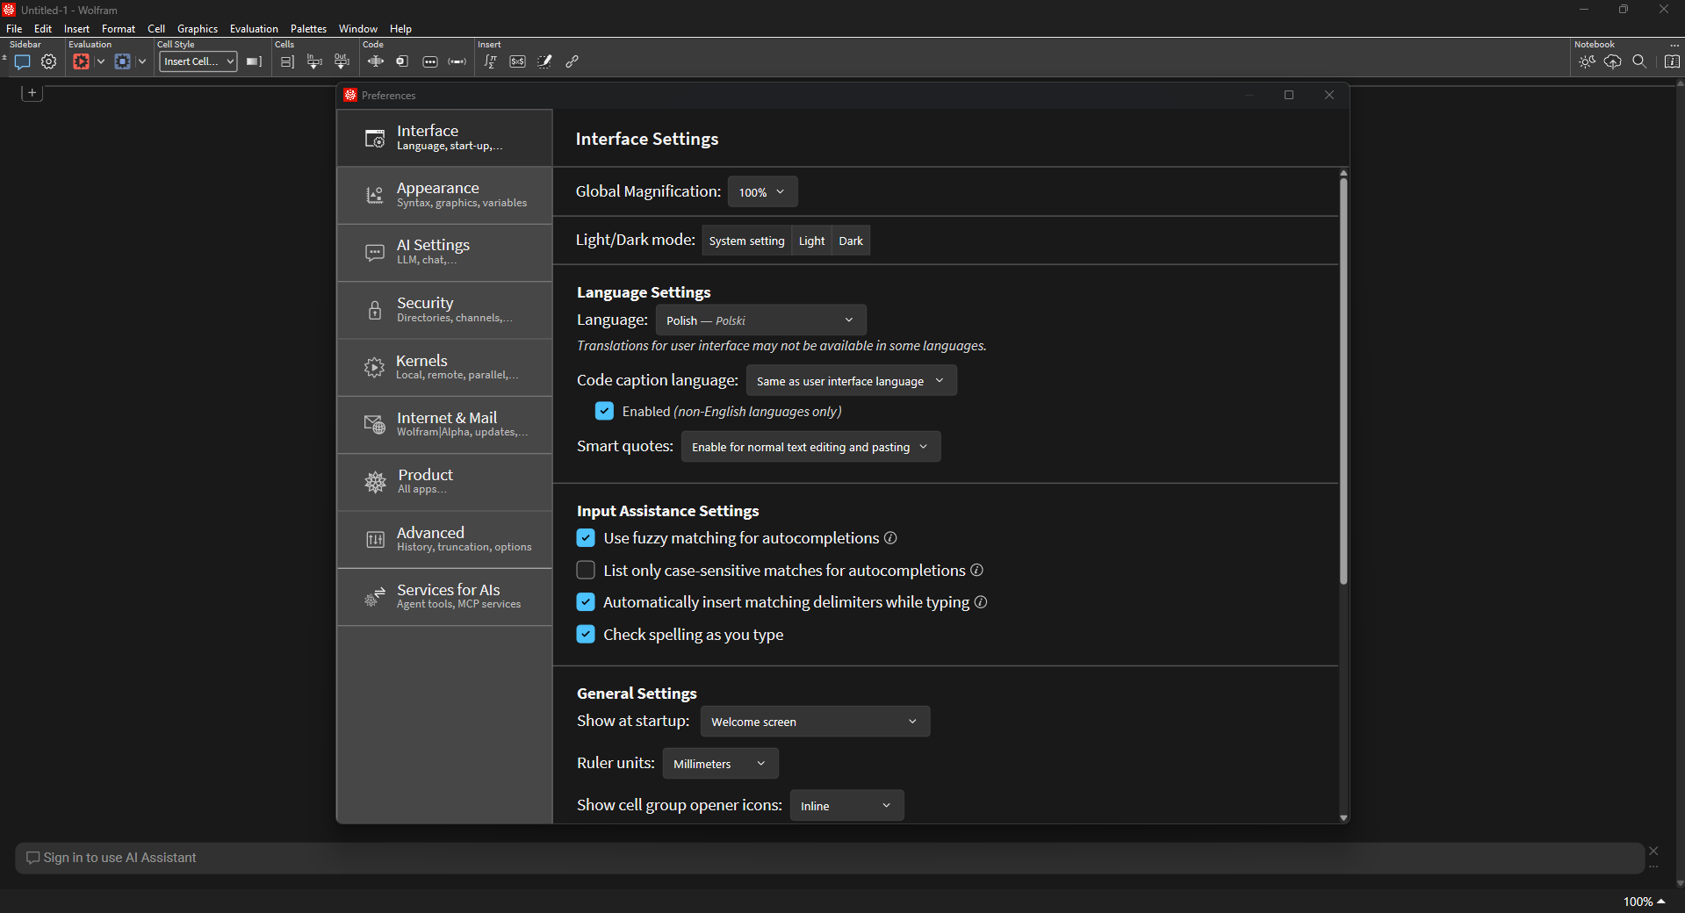Viewport: 1685px width, 913px height.
Task: Click the Code group ellipsis box icon
Action: click(x=430, y=61)
